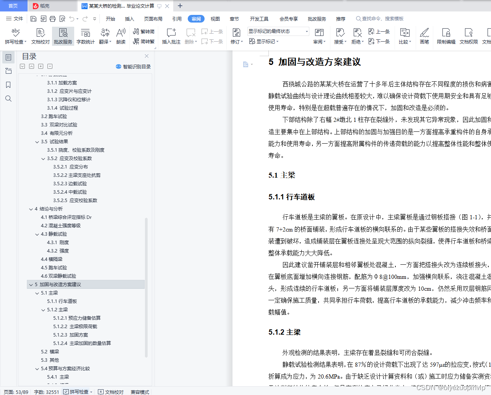Image resolution: width=491 pixels, height=395 pixels.
Task: Click the save icon in quick toolbar
Action: (33, 19)
